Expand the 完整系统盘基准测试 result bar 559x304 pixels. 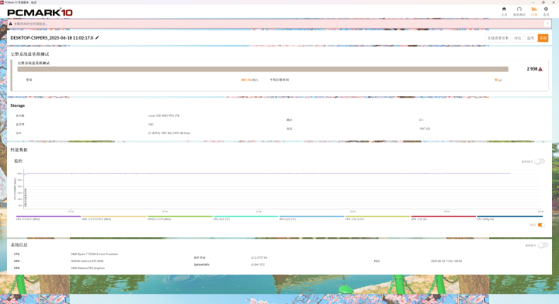click(x=262, y=69)
